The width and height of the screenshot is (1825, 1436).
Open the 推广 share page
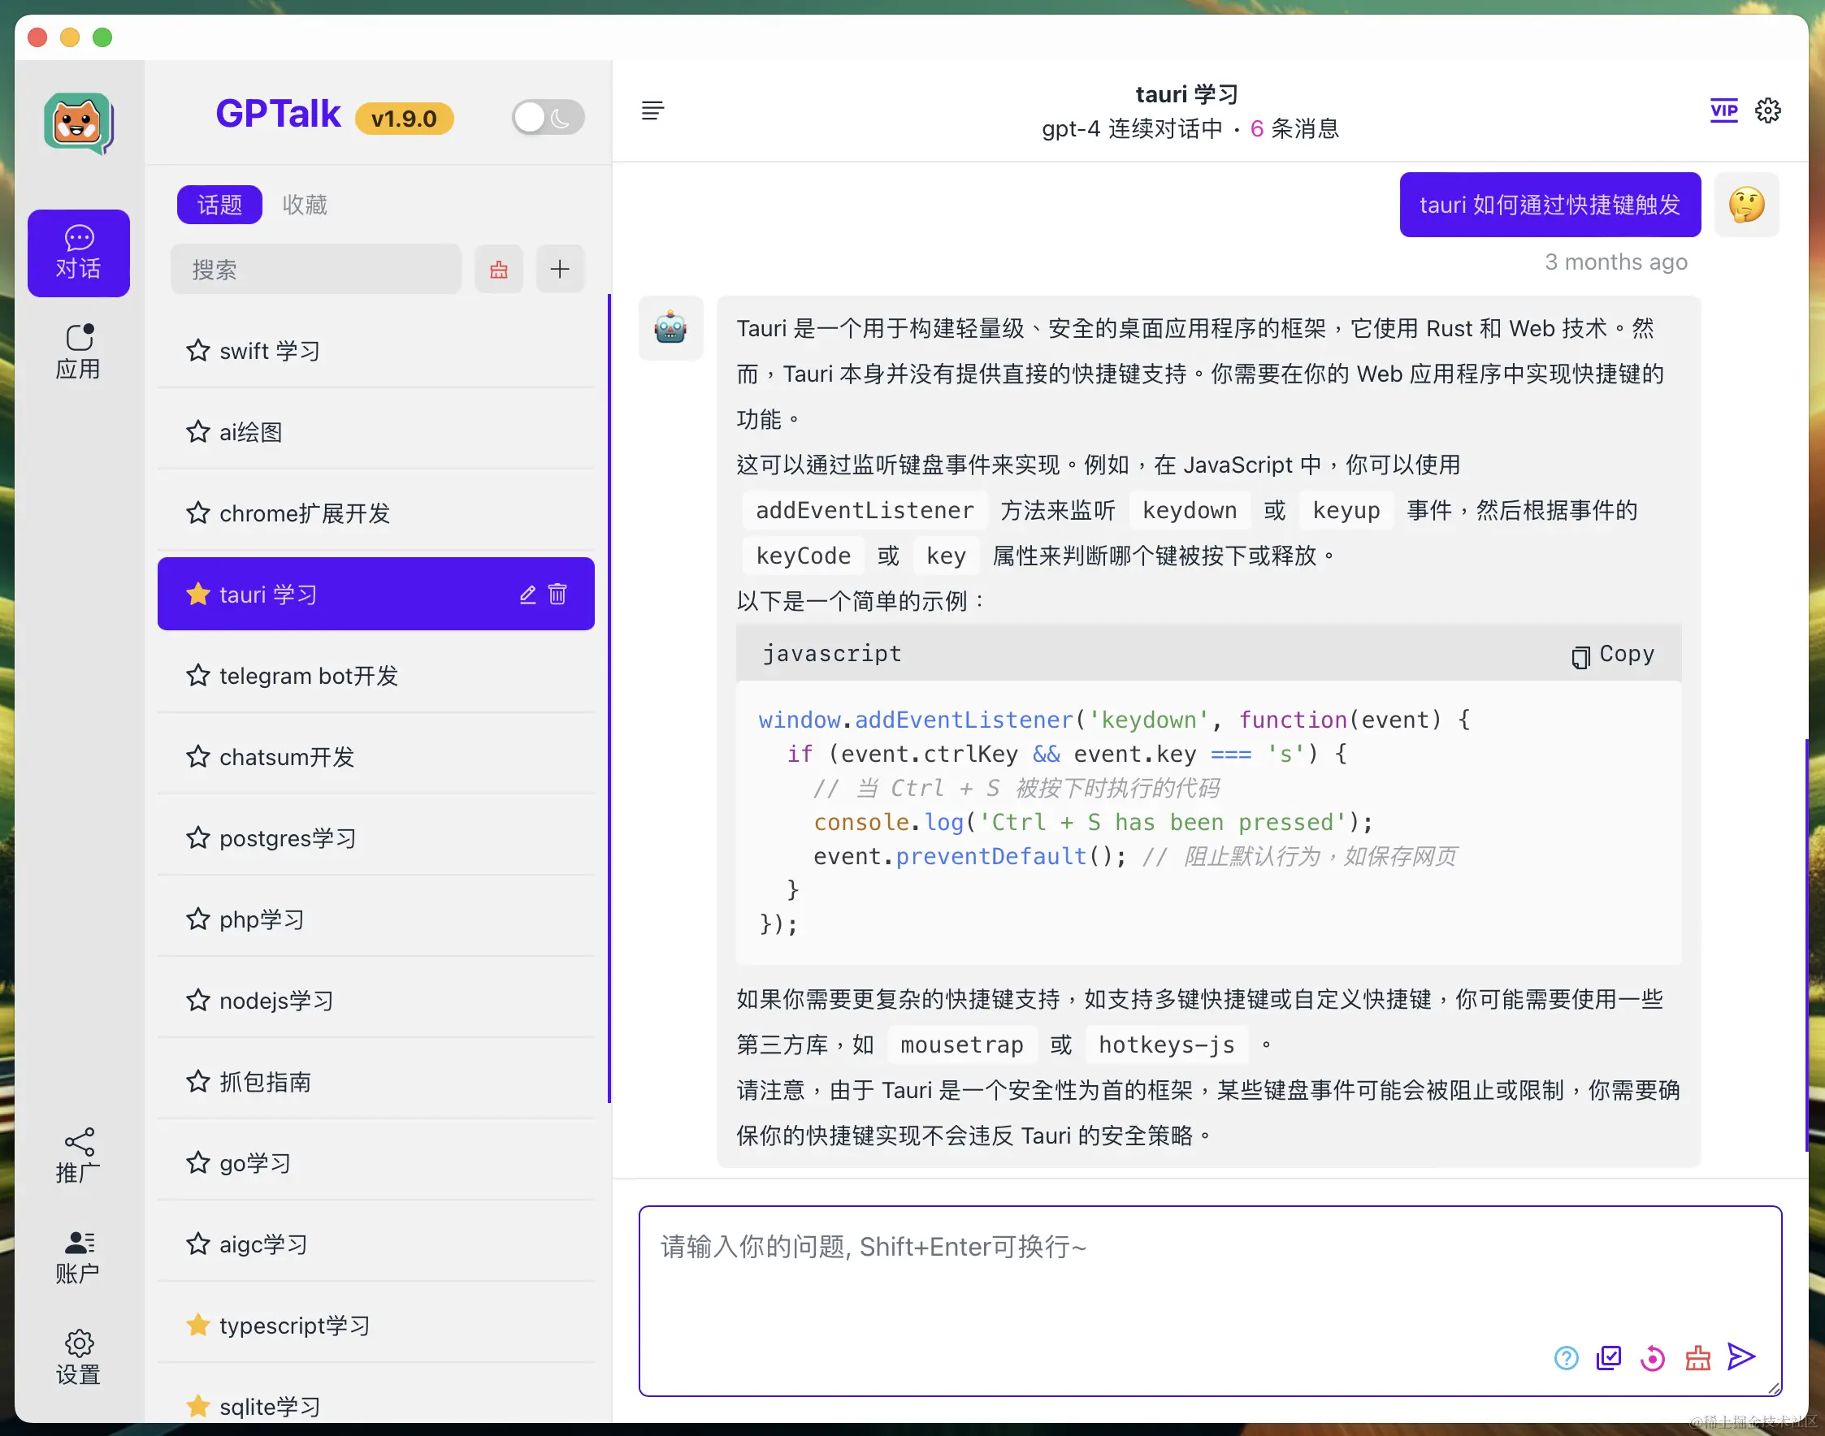tap(78, 1155)
